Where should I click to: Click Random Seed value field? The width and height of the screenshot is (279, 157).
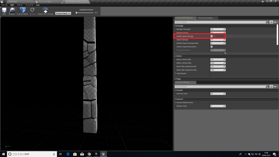218,106
